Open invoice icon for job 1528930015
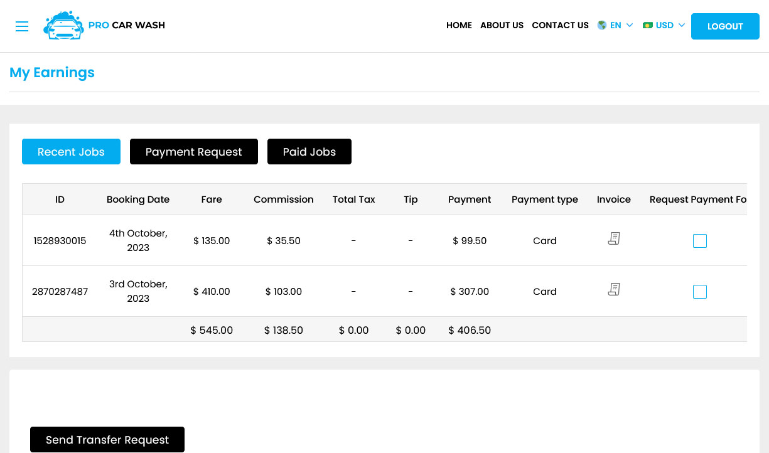Screen dimensions: 769x453 click(614, 238)
